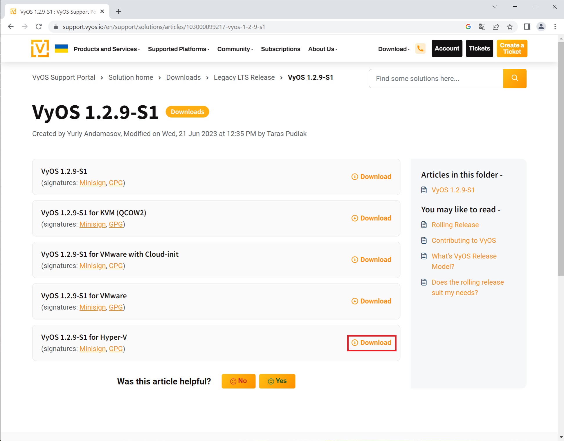
Task: Download VMware with Cloud-init image
Action: [371, 259]
